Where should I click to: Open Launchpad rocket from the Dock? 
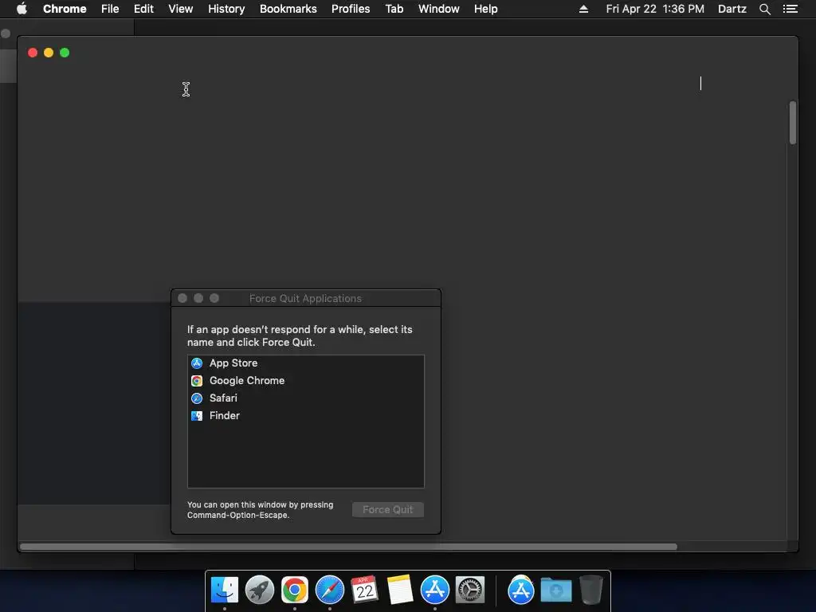pyautogui.click(x=259, y=590)
